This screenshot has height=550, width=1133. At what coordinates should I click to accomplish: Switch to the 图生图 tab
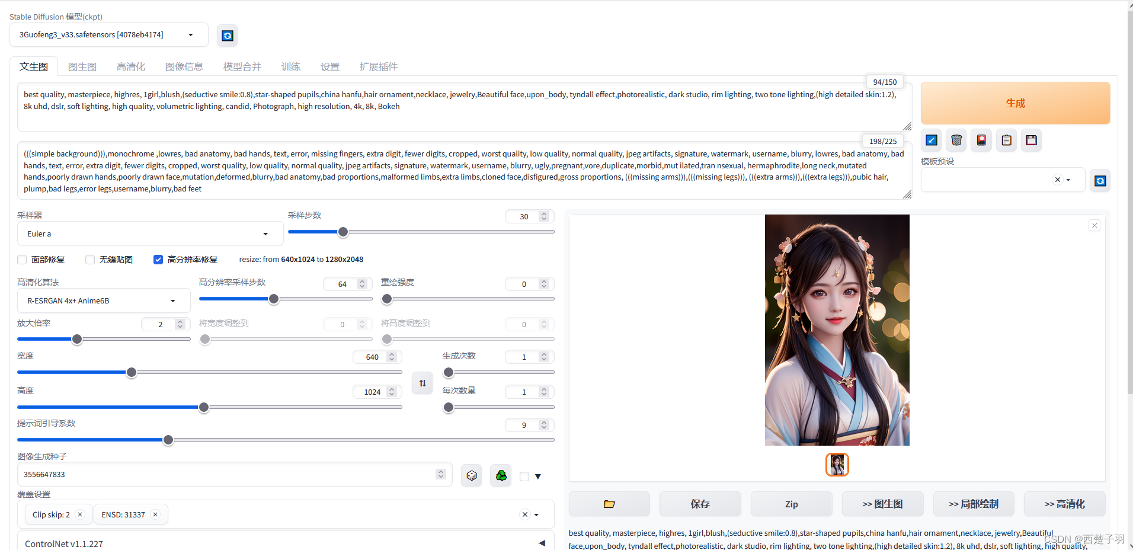[x=82, y=66]
